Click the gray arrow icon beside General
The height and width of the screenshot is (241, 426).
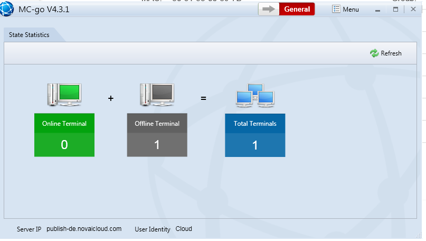[269, 10]
